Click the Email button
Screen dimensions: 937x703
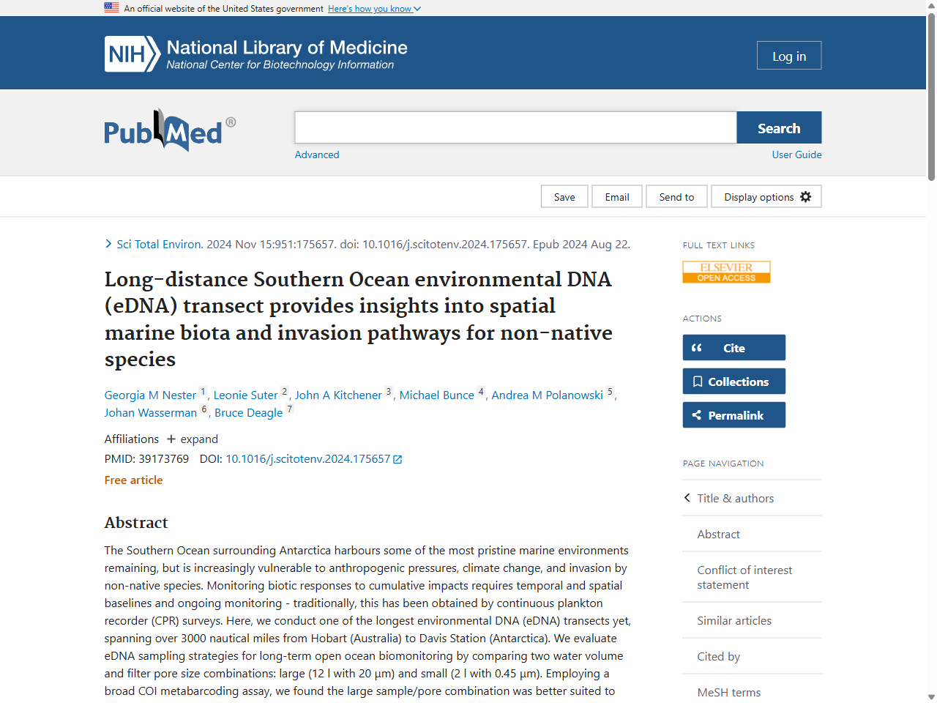pyautogui.click(x=617, y=197)
